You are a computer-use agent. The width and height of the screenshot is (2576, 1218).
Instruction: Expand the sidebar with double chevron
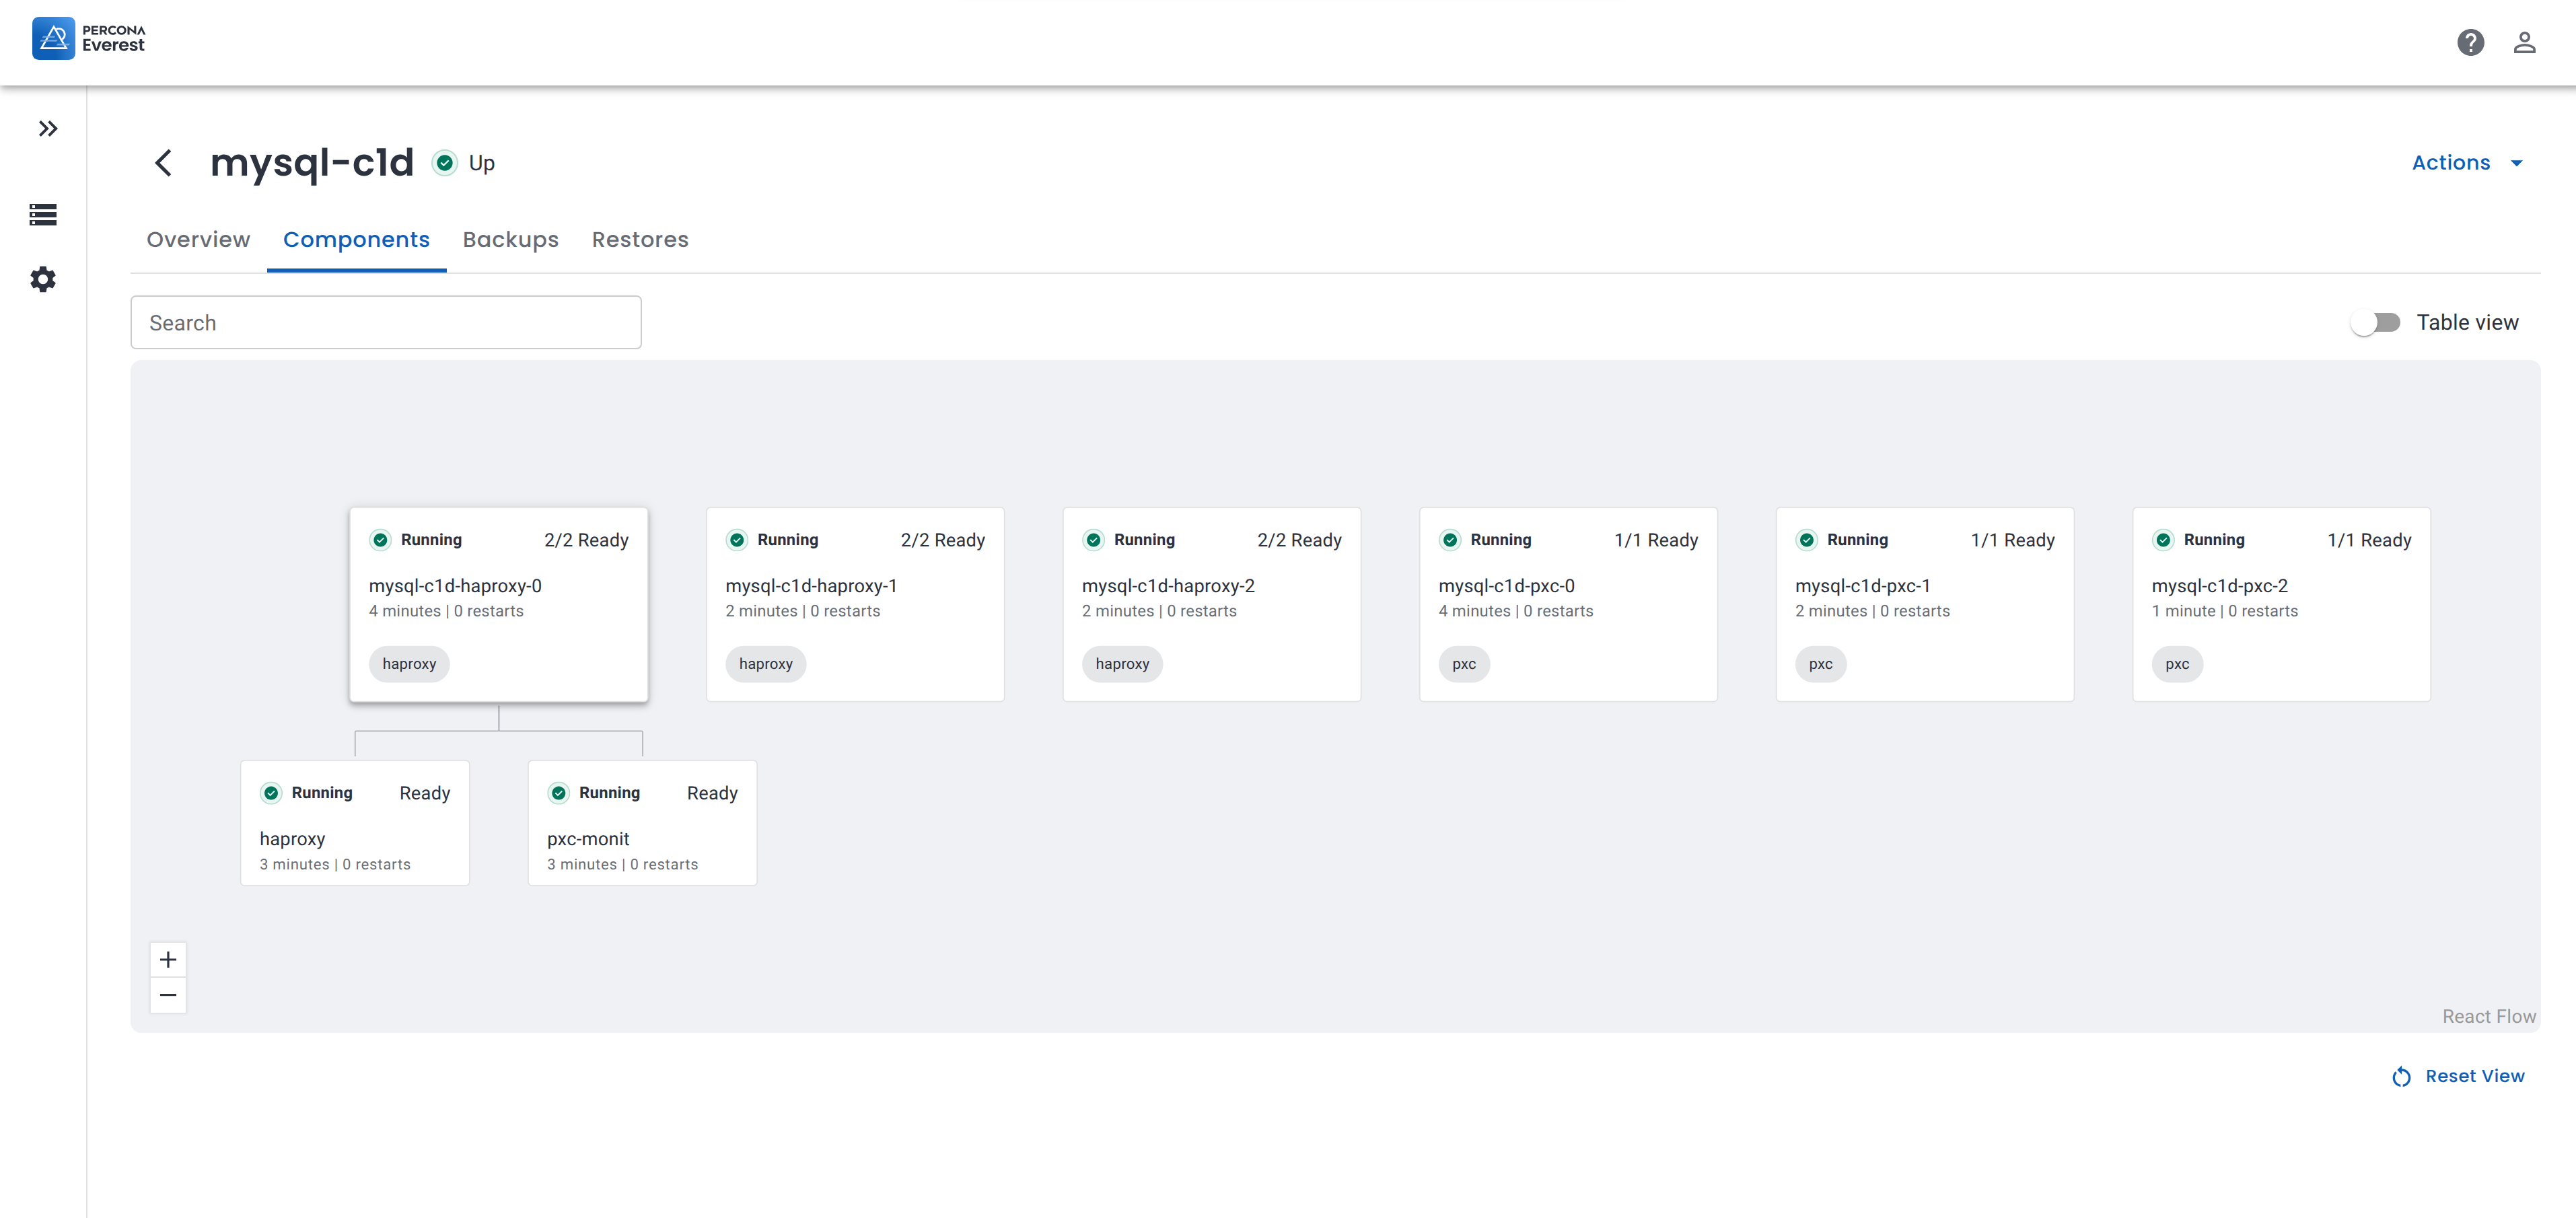(47, 129)
